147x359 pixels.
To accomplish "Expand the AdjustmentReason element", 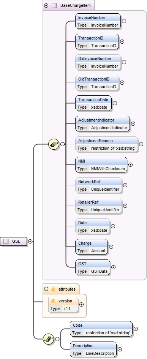I will click(141, 144).
